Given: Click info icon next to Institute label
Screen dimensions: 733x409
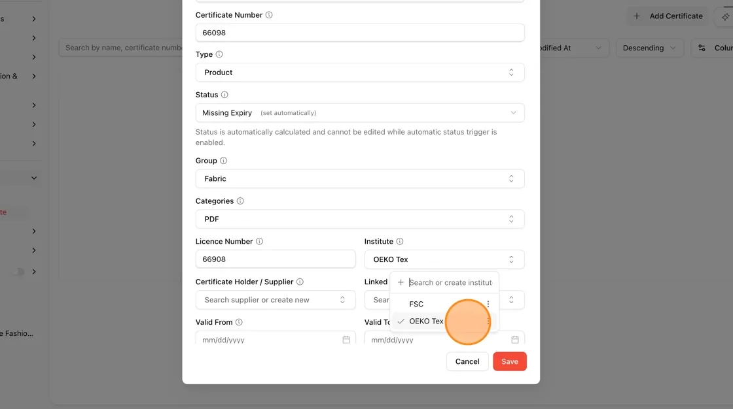Looking at the screenshot, I should click(399, 241).
